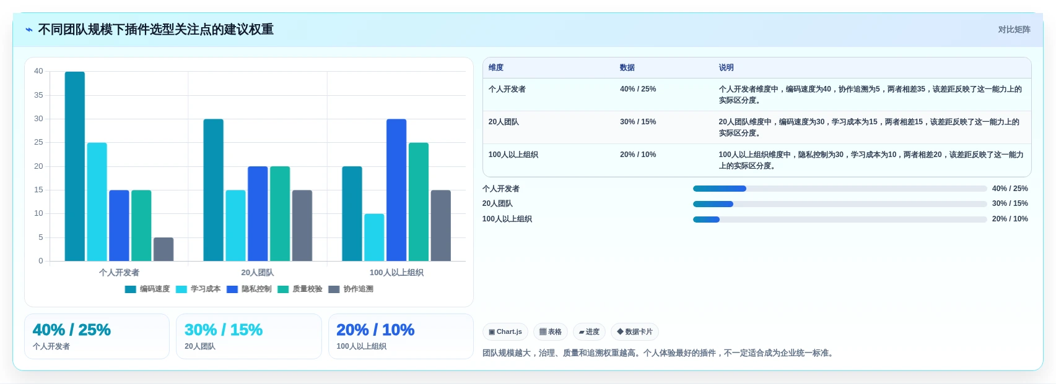Click the 100人以上组织 x-axis label

(396, 273)
